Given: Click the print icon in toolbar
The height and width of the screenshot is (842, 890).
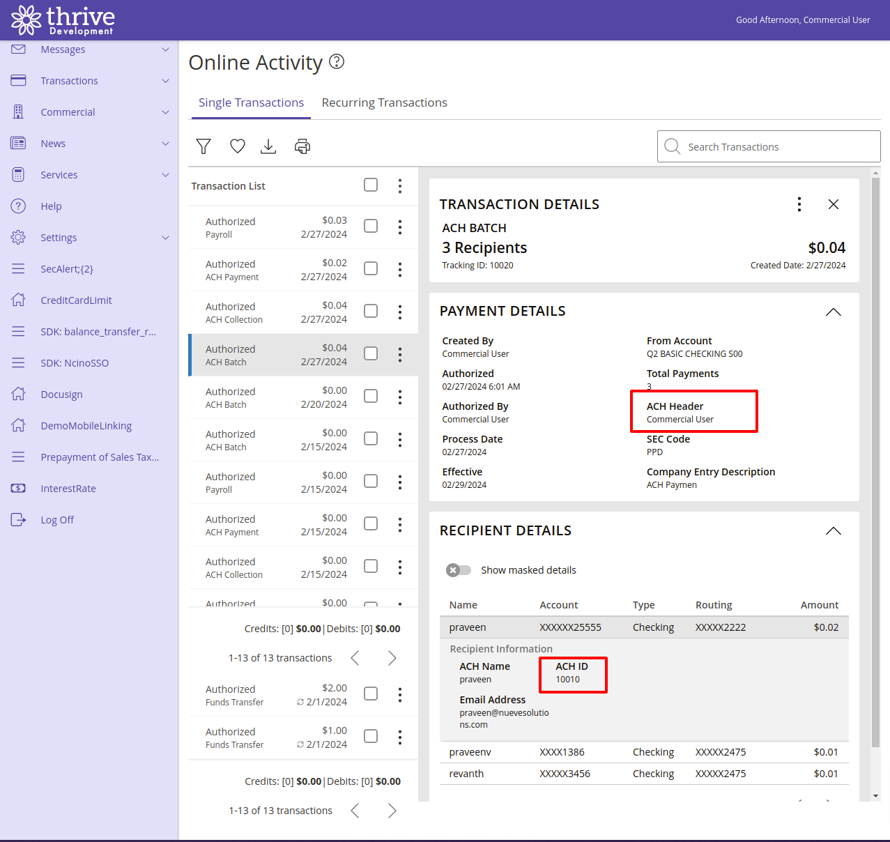Looking at the screenshot, I should pyautogui.click(x=302, y=146).
